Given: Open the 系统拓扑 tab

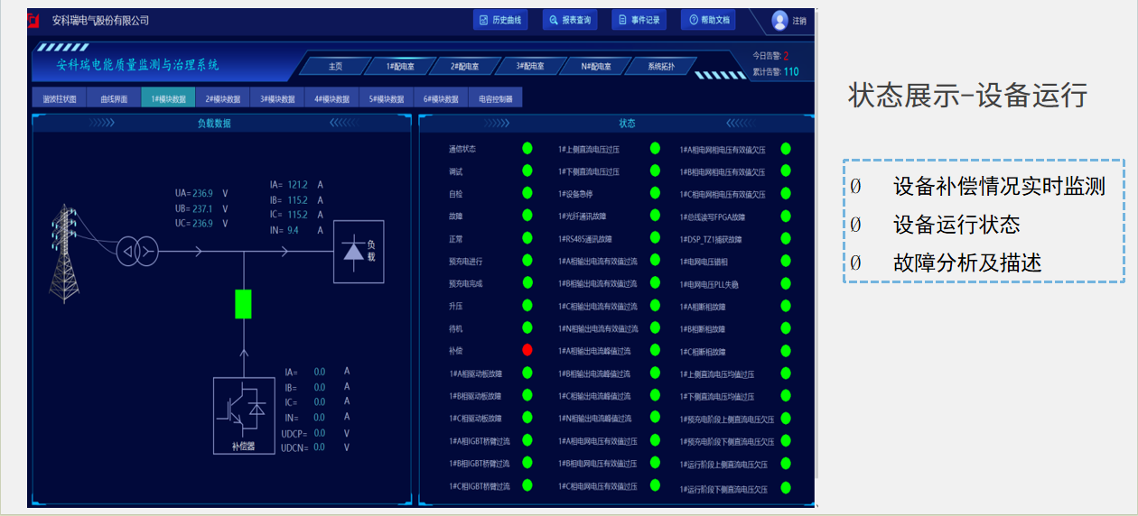Looking at the screenshot, I should pyautogui.click(x=661, y=66).
